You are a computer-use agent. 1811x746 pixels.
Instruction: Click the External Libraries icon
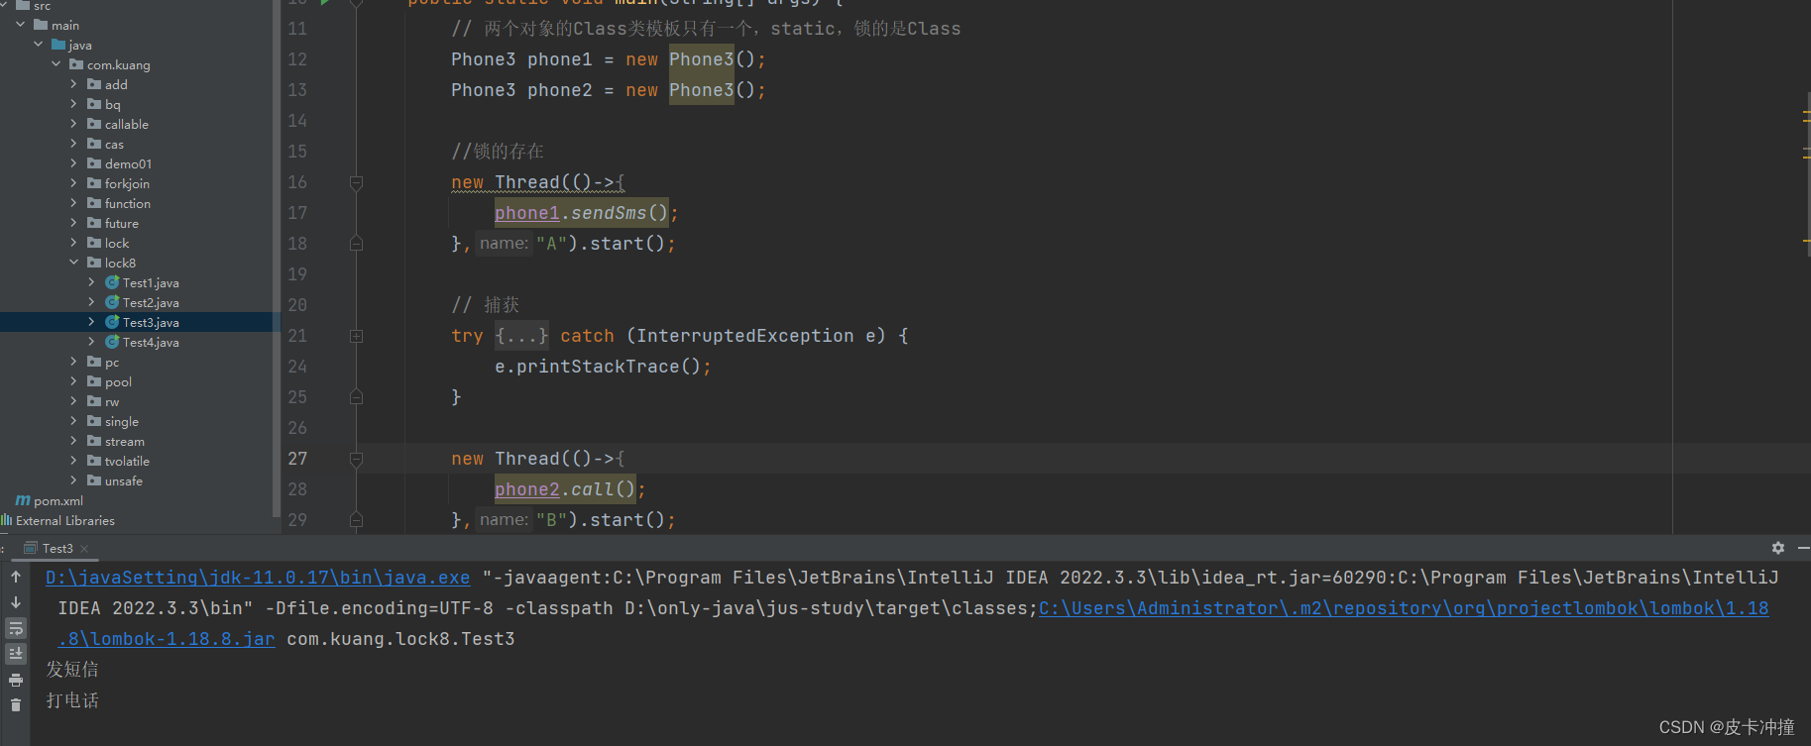click(x=7, y=520)
